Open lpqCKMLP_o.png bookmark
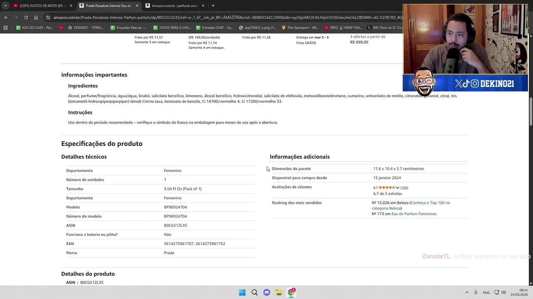 click(x=257, y=27)
